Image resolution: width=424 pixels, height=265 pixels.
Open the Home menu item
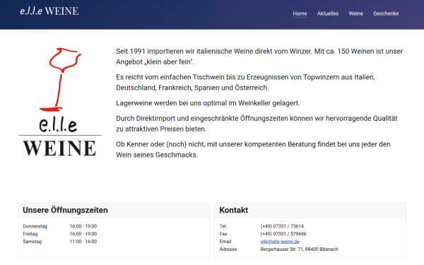point(300,13)
